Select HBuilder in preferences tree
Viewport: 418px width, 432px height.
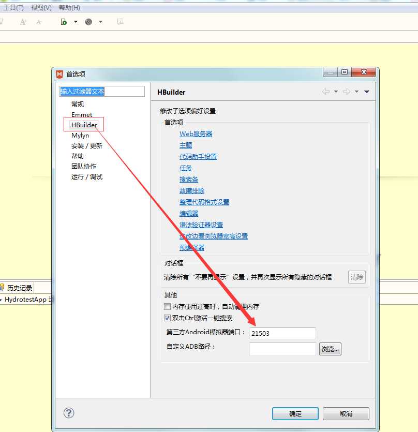pos(84,125)
